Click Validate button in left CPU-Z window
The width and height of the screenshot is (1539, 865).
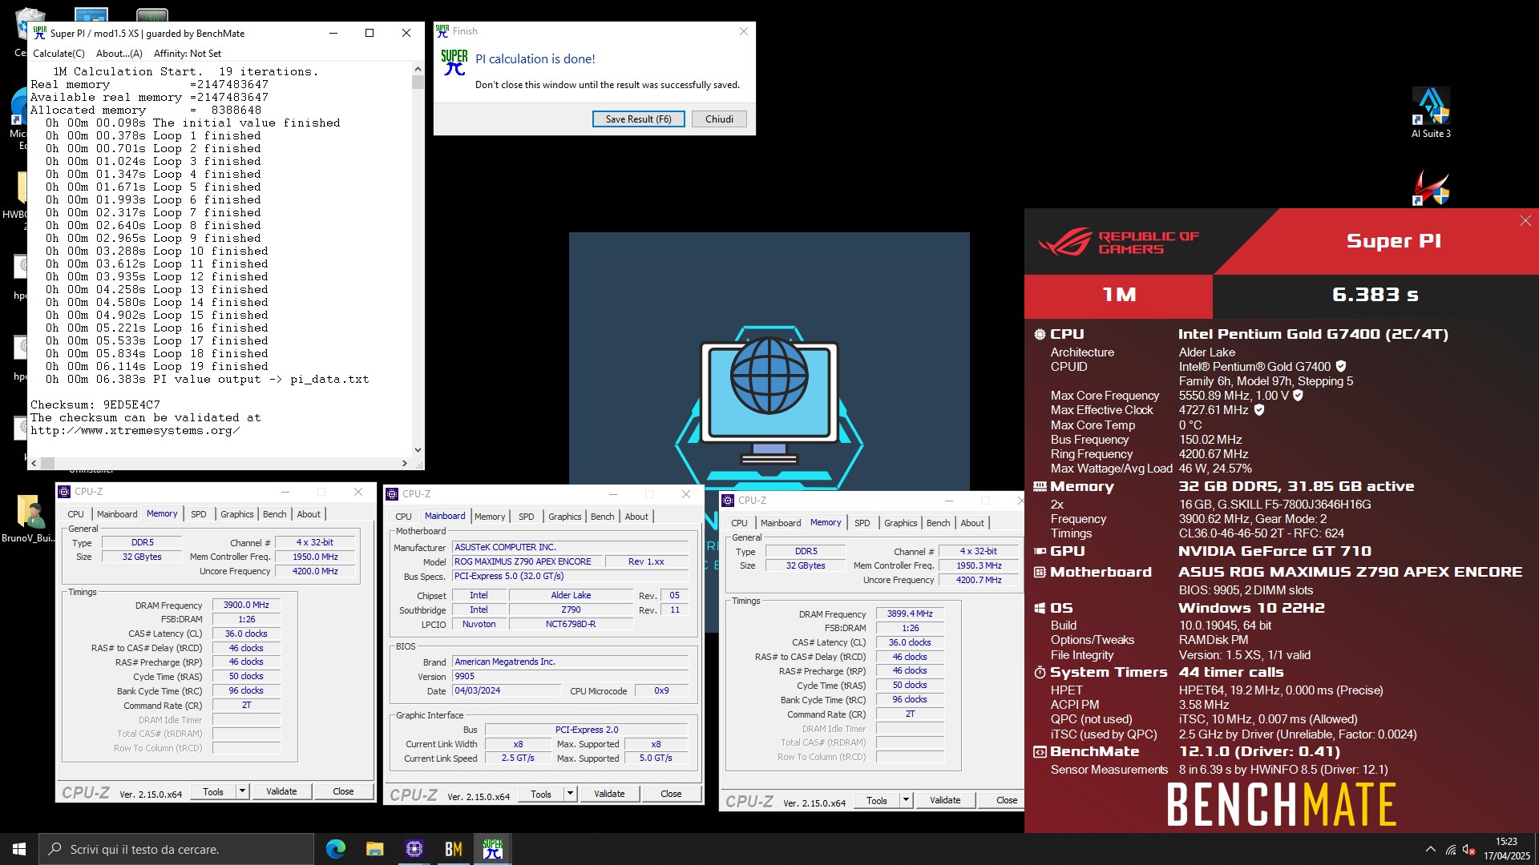point(281,791)
